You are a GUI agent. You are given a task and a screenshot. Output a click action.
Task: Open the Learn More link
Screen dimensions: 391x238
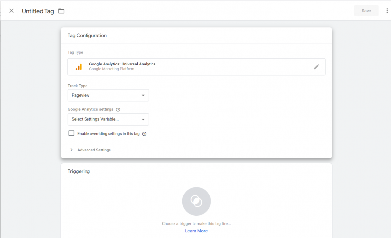(x=196, y=231)
